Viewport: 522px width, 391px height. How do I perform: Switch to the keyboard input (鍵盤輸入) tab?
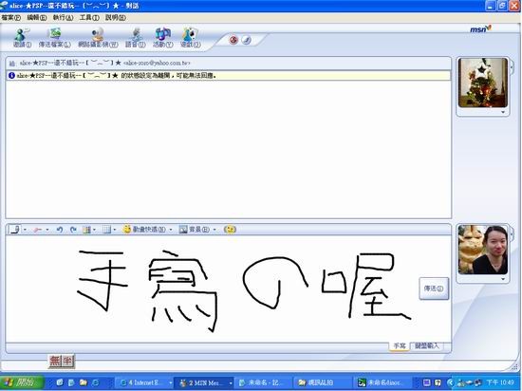[427, 346]
